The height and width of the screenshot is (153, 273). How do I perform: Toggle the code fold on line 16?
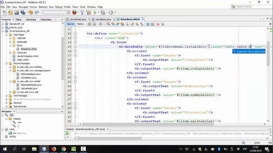pos(75,51)
